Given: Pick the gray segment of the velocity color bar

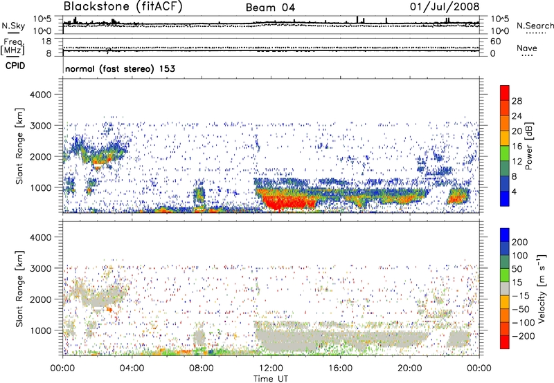Looking at the screenshot, I should [505, 289].
